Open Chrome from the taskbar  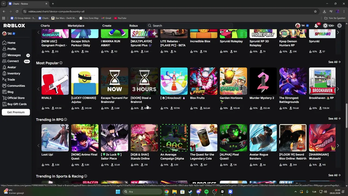tap(166, 192)
